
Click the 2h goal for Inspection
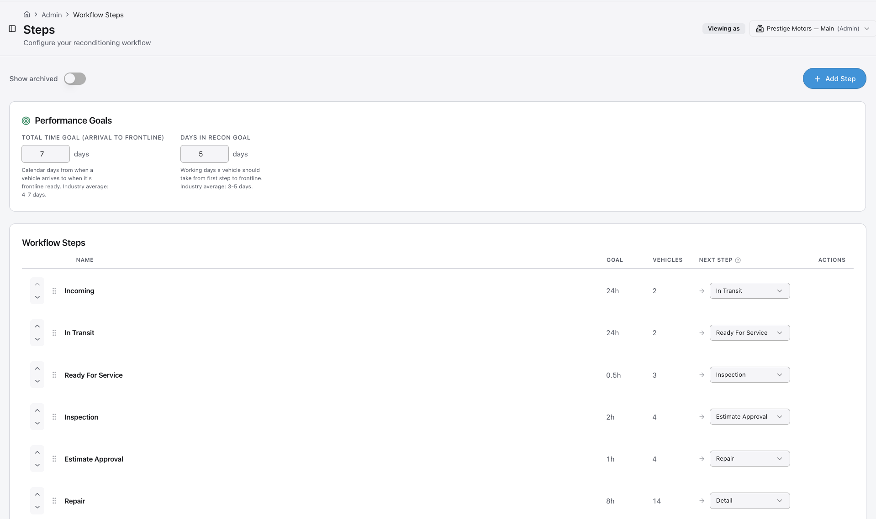610,417
